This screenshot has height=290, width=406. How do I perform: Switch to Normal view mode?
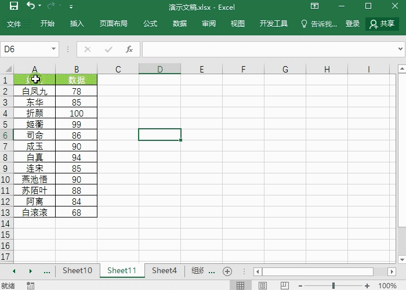[x=239, y=285]
